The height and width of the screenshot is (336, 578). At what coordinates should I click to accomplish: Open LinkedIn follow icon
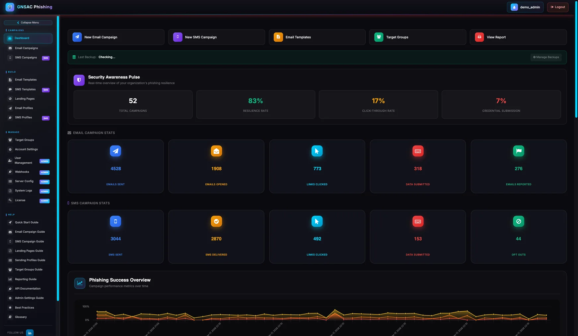point(30,333)
